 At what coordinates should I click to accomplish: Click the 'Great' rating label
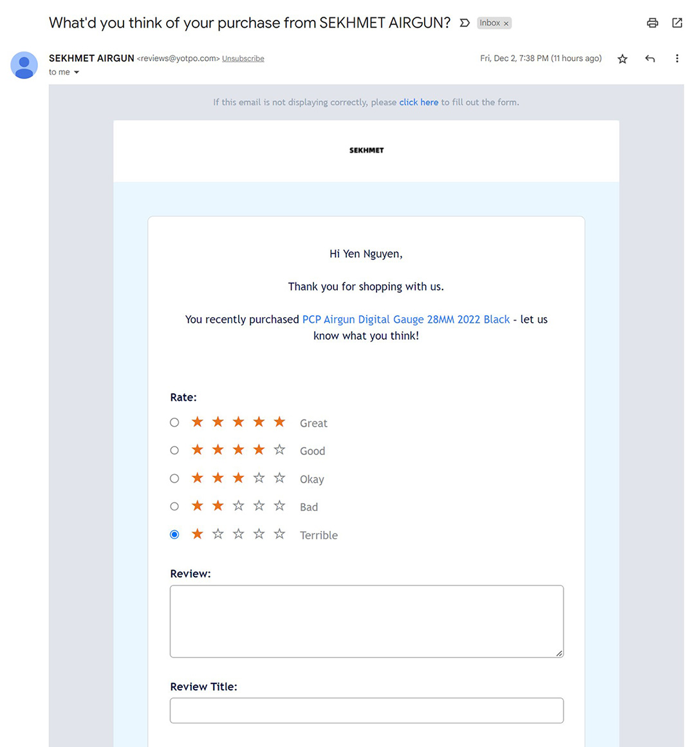[x=313, y=423]
